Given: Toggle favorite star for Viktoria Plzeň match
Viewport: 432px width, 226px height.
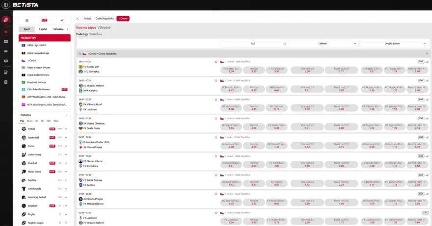Looking at the screenshot, I should click(x=216, y=100).
